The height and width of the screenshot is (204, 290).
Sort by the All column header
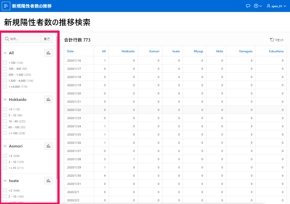104,51
